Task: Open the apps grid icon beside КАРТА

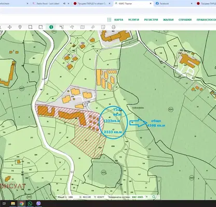Action: pyautogui.click(x=109, y=20)
